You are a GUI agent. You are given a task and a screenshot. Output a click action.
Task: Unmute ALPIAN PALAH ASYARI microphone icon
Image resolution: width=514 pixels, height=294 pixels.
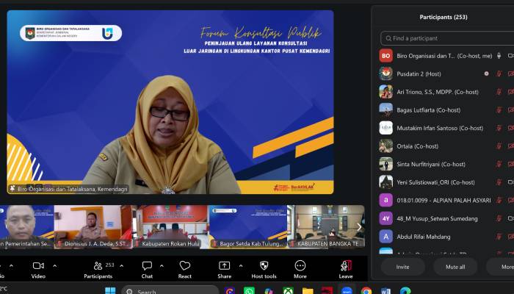[x=499, y=200]
